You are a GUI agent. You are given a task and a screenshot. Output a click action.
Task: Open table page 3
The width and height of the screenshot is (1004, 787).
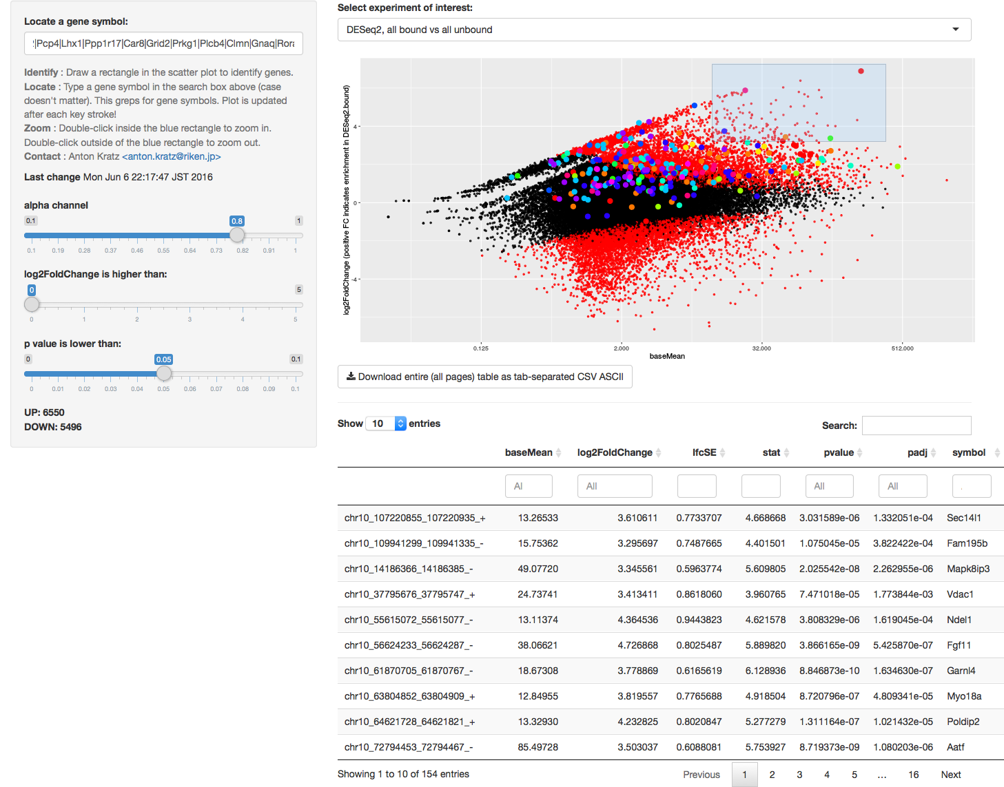click(x=799, y=775)
